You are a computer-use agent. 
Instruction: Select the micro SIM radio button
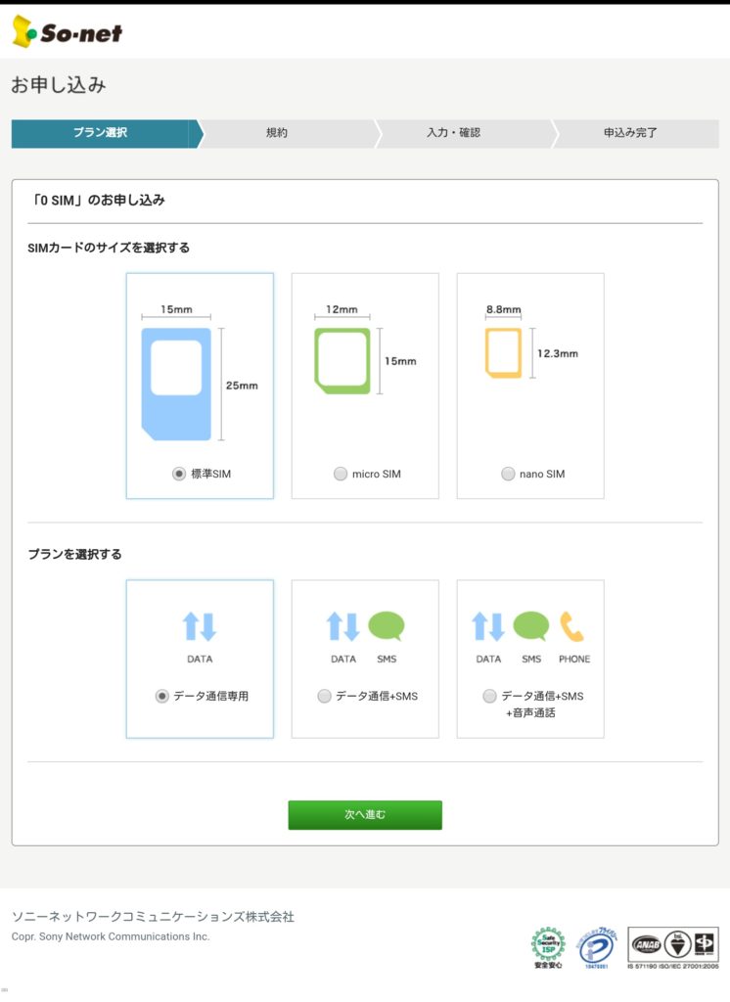(341, 474)
